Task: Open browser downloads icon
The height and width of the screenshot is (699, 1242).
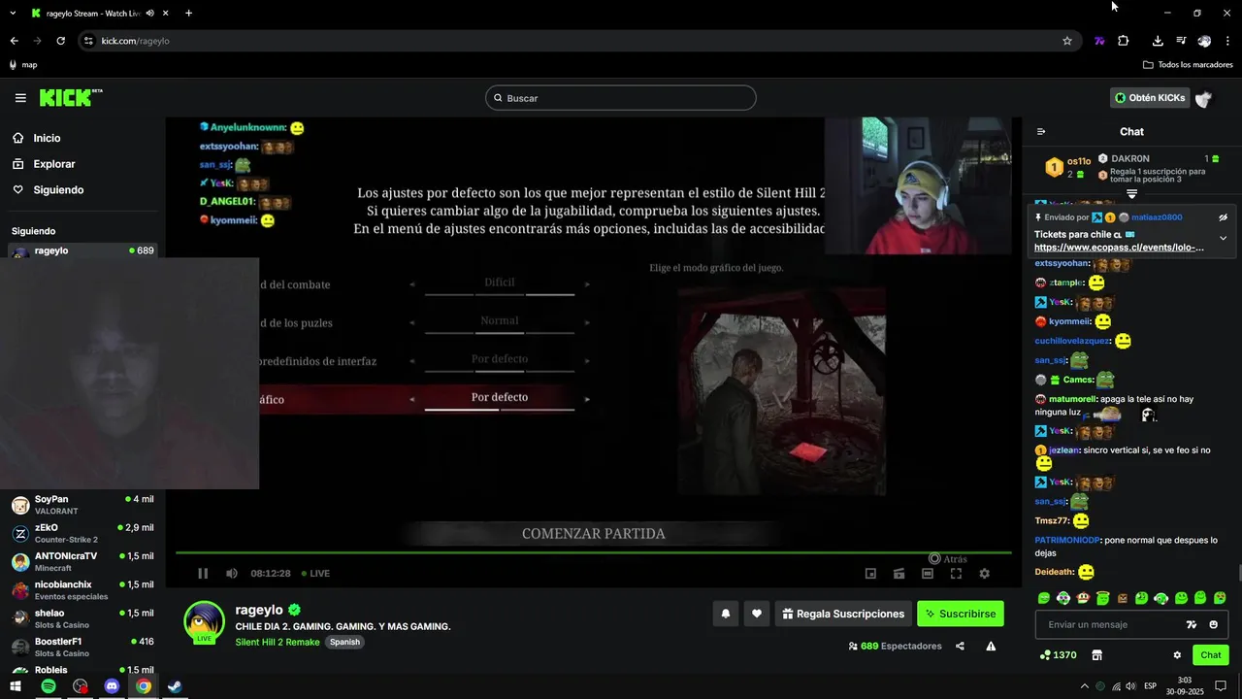Action: click(1158, 41)
